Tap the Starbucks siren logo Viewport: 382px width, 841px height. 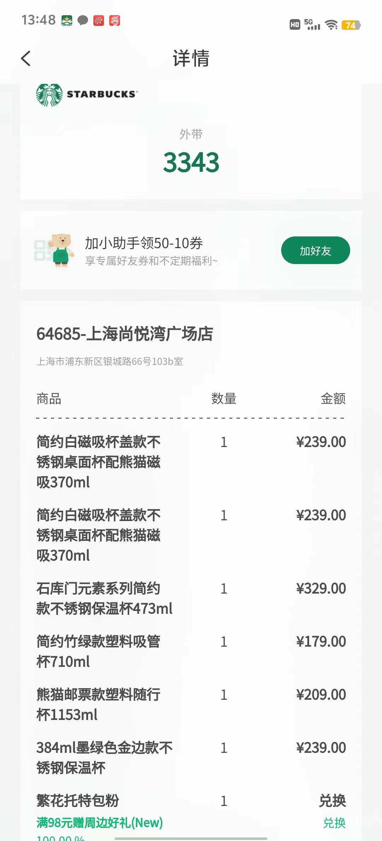click(50, 95)
